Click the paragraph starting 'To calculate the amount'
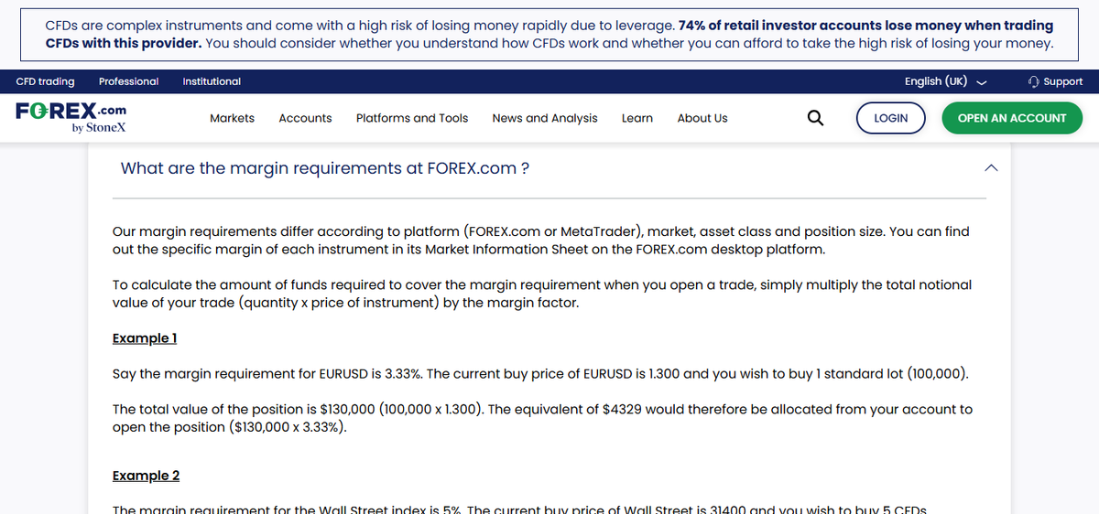This screenshot has width=1099, height=514. pyautogui.click(x=542, y=294)
